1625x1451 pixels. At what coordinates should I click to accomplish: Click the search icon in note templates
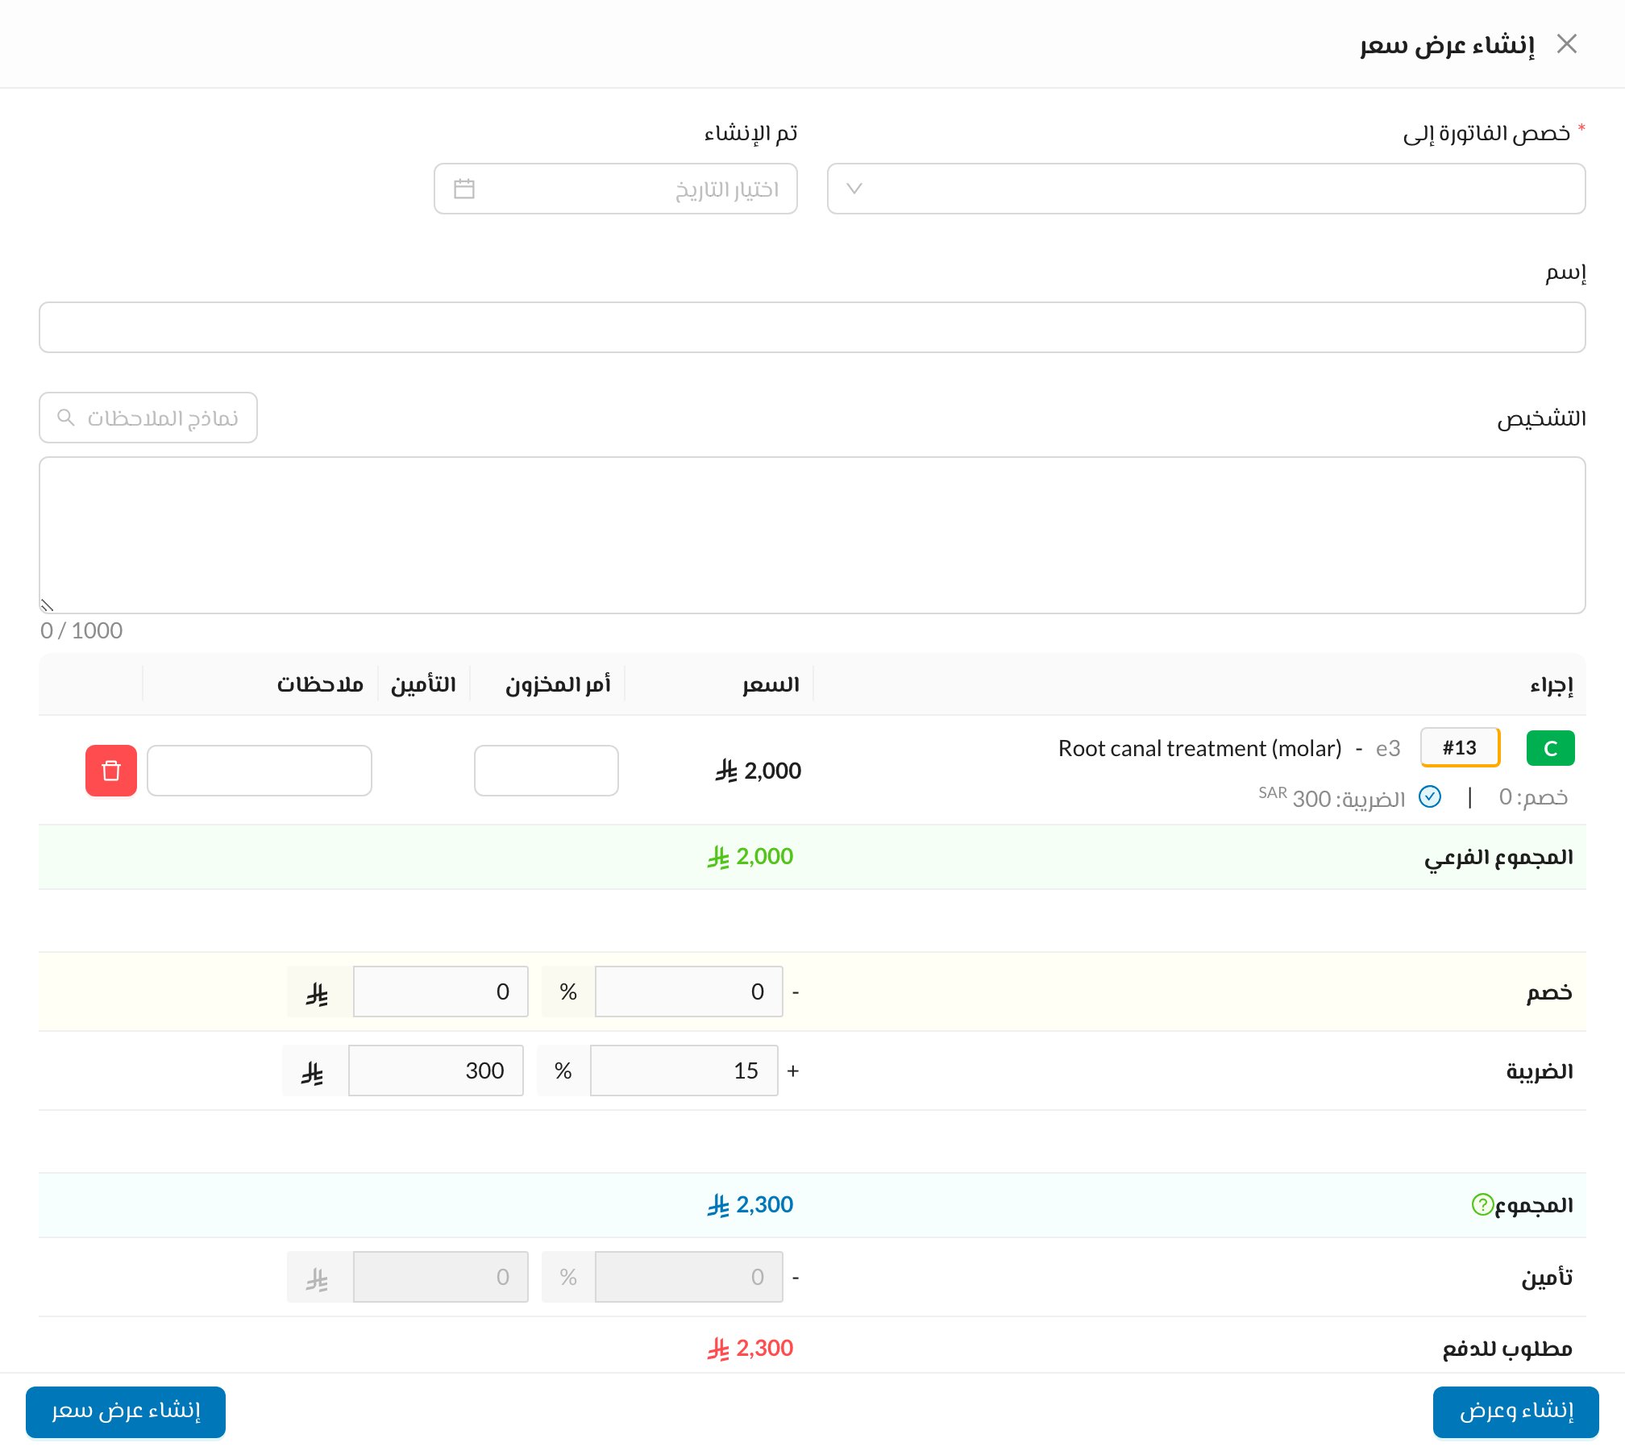coord(66,418)
